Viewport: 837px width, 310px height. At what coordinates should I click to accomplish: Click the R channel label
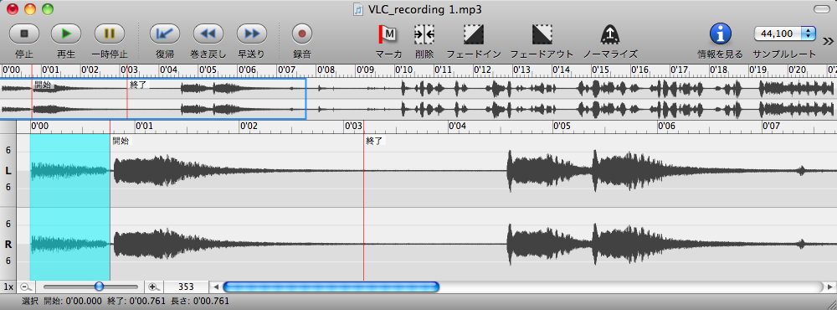click(x=8, y=245)
